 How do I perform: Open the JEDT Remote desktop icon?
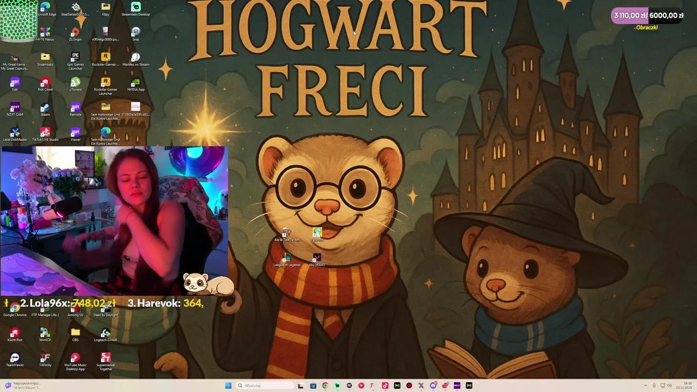[76, 109]
